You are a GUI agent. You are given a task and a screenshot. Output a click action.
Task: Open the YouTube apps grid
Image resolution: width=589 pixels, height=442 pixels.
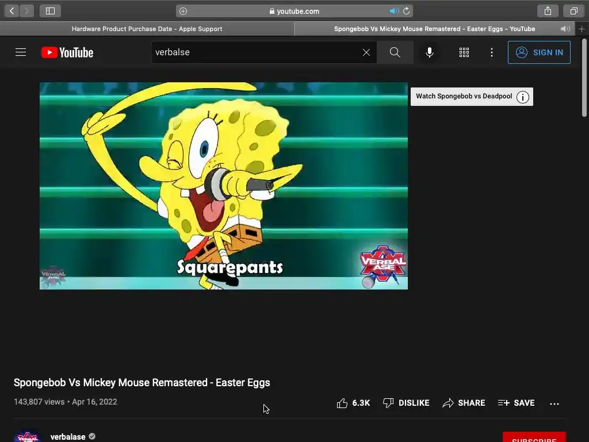coord(464,52)
